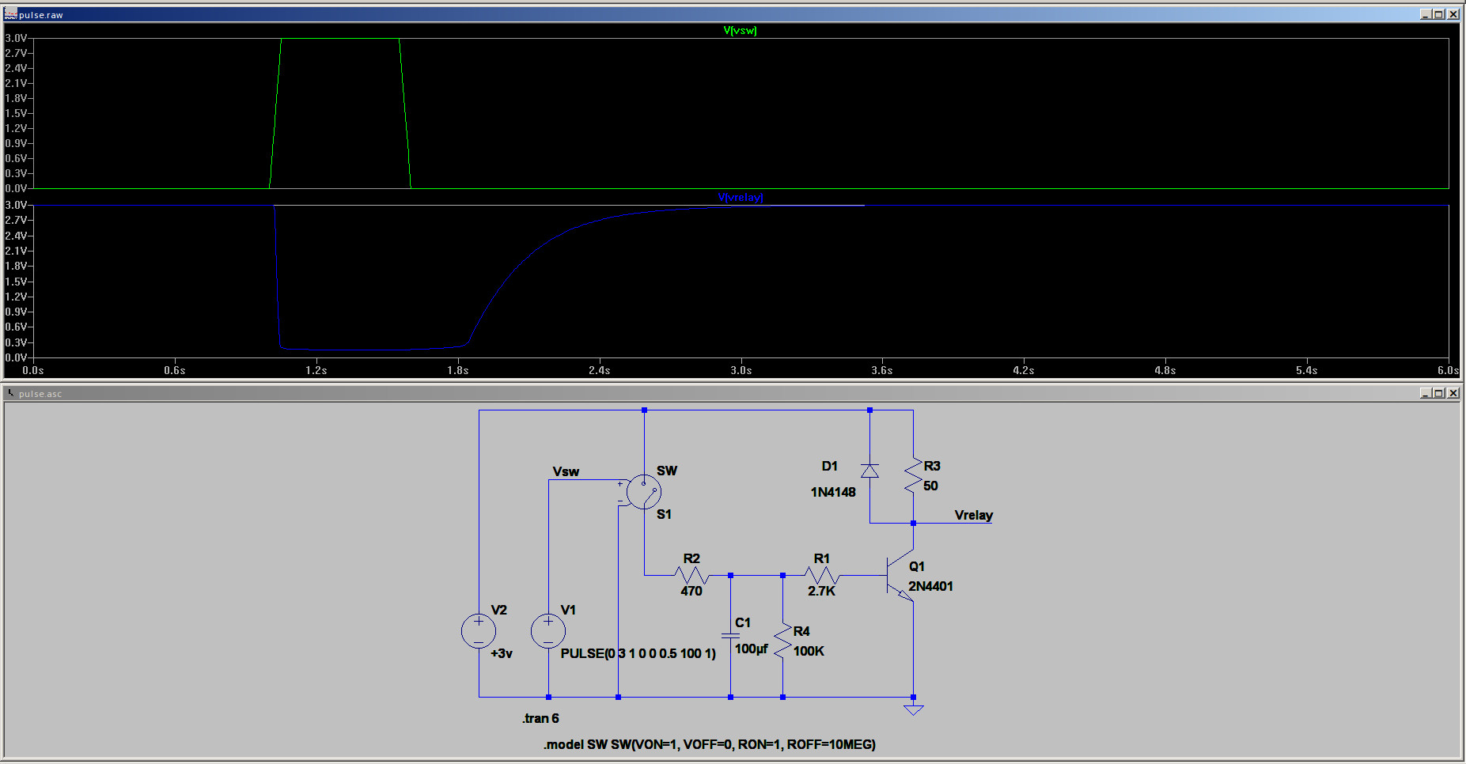Click the D1 diode symbol
Screen dimensions: 1466x764
869,471
